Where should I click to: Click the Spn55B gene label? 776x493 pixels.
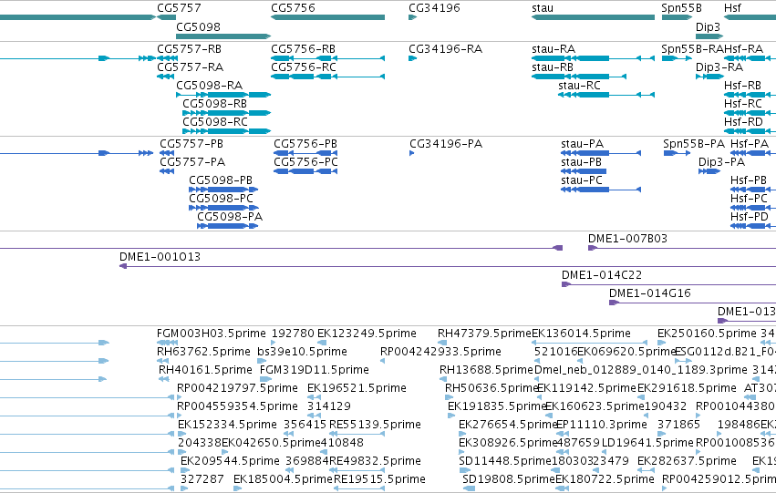(681, 8)
